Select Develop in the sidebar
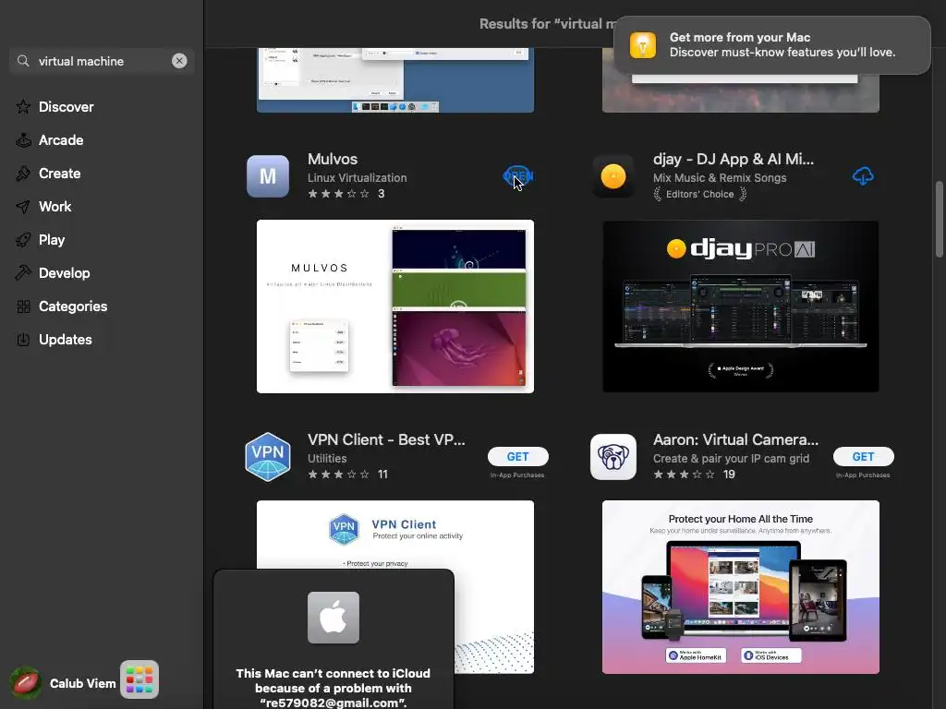Viewport: 946px width, 709px height. (x=64, y=273)
